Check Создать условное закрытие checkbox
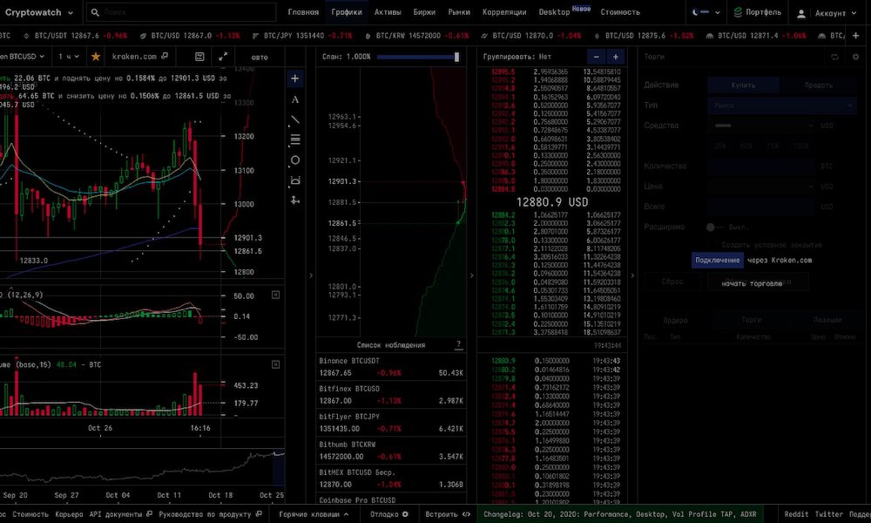The width and height of the screenshot is (871, 523). 714,245
